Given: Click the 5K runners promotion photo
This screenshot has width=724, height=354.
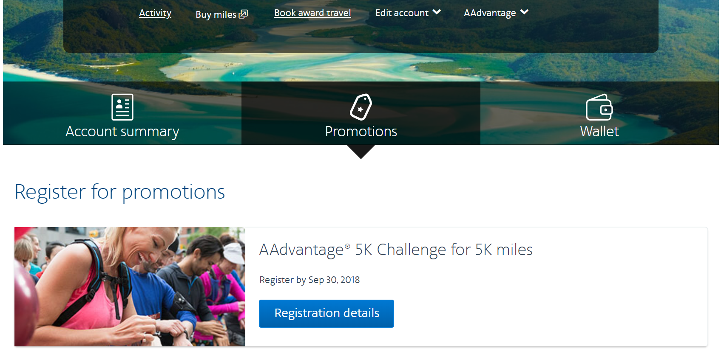Looking at the screenshot, I should pyautogui.click(x=130, y=287).
